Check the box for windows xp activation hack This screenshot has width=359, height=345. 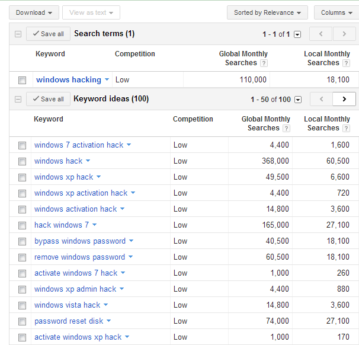pyautogui.click(x=22, y=194)
